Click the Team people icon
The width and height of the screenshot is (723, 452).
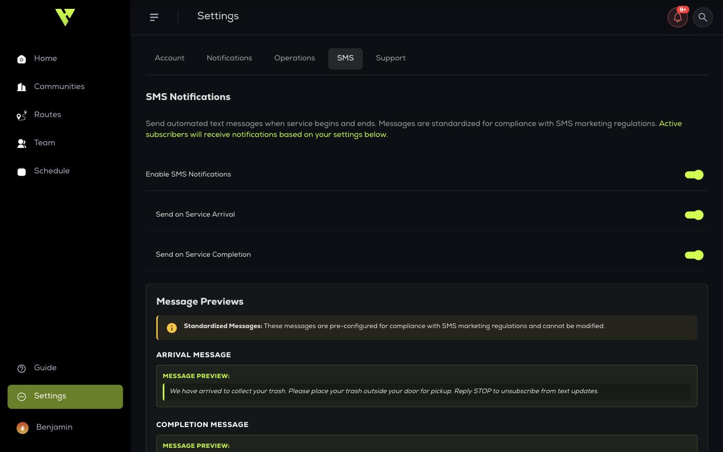[21, 143]
